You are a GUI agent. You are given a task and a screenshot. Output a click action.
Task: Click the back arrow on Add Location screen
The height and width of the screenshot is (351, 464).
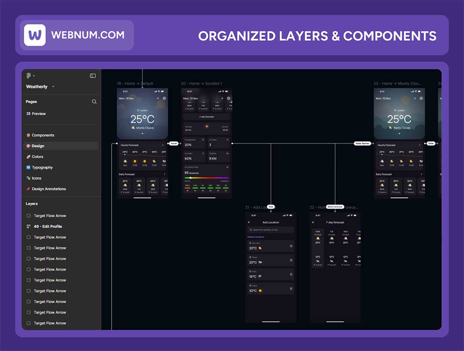point(249,222)
